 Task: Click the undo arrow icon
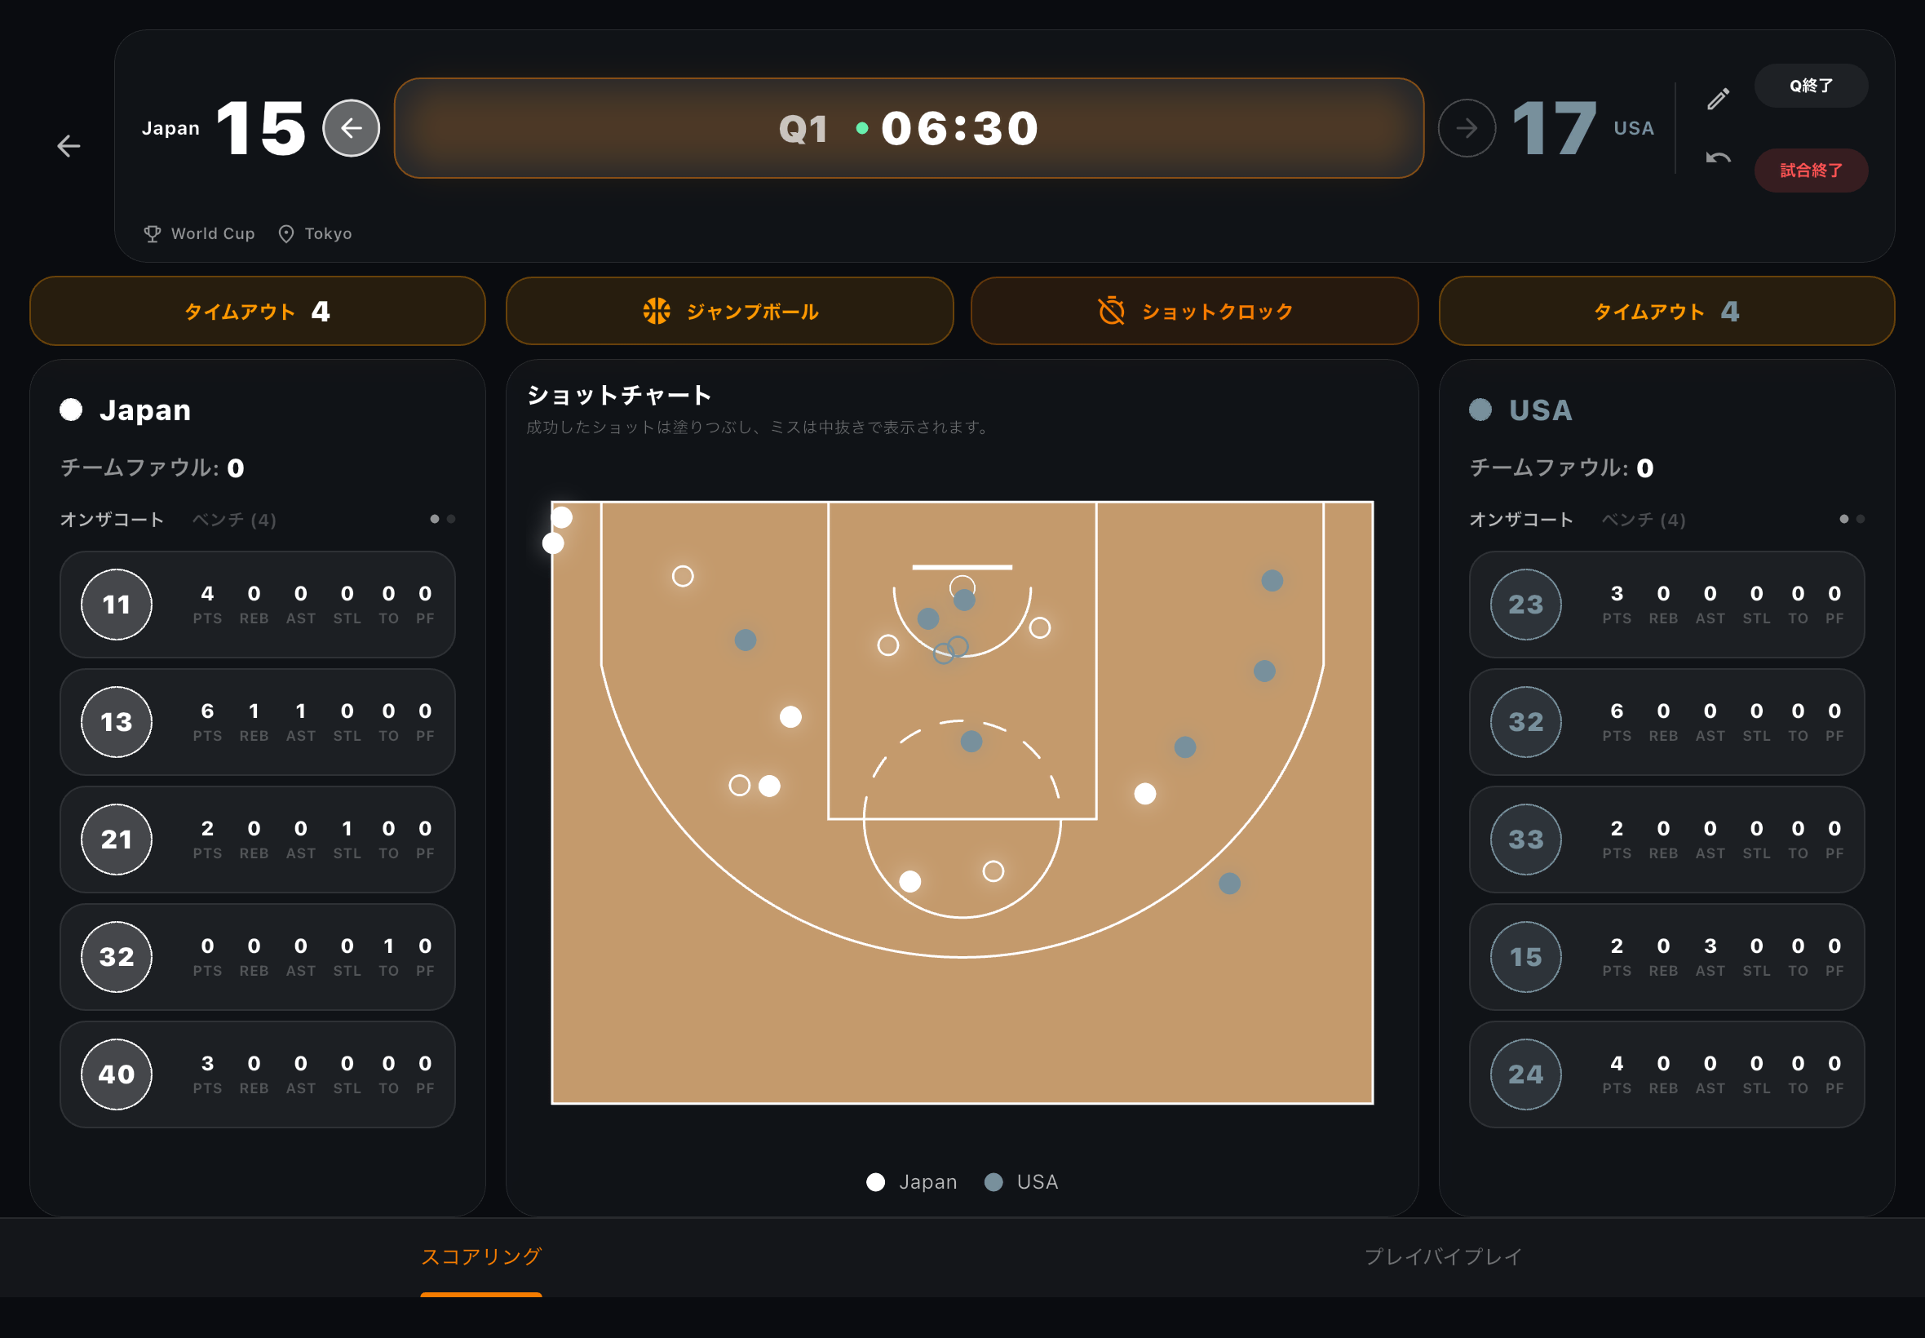coord(1717,157)
